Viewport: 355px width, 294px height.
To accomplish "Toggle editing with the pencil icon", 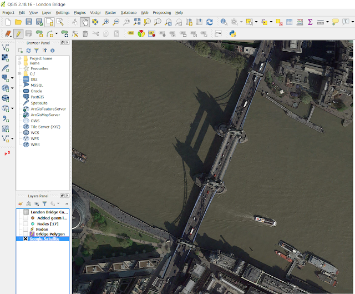I will [x=18, y=34].
